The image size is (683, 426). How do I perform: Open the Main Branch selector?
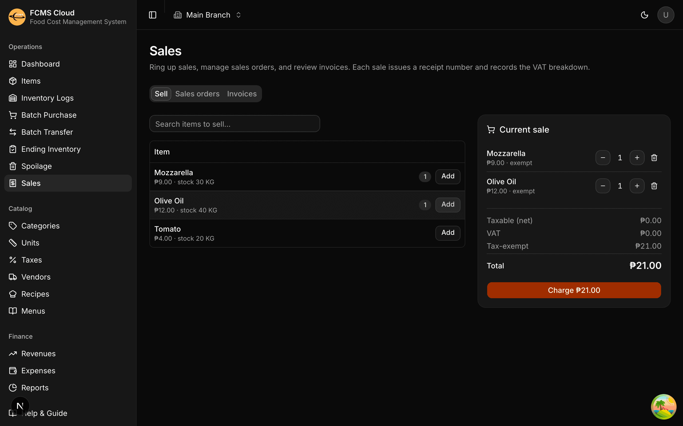click(208, 15)
